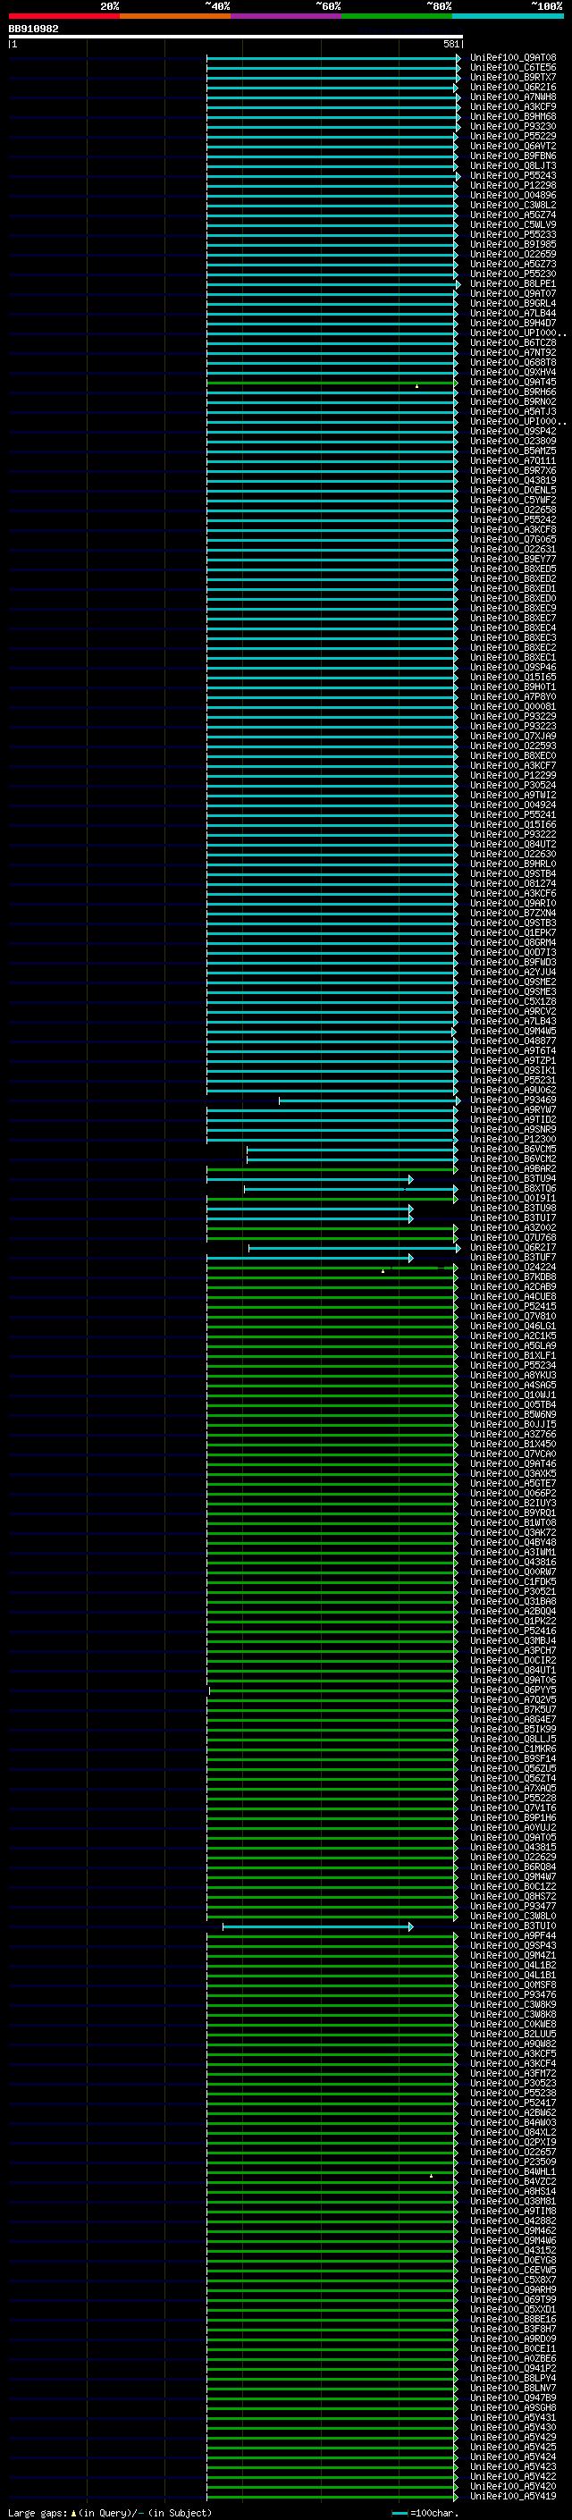Click the purple ~60% identity legend segment
Image resolution: width=572 pixels, height=2520 pixels.
click(287, 16)
